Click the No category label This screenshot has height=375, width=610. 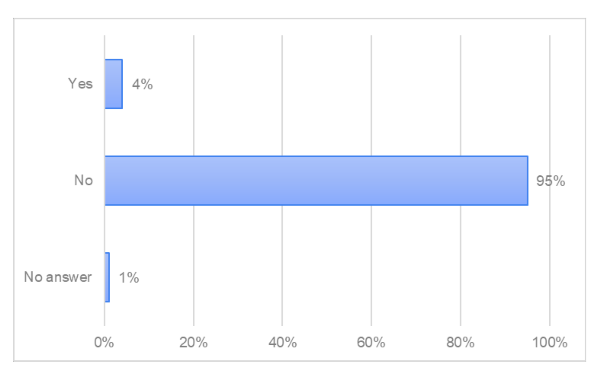(83, 180)
